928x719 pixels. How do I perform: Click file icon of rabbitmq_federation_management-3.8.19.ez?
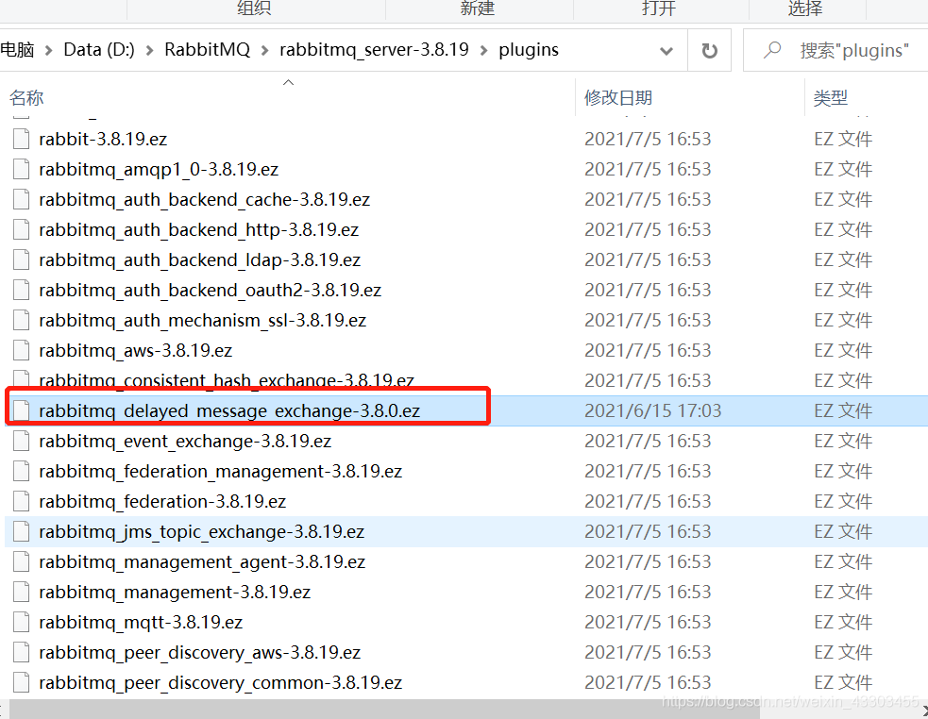pos(22,471)
